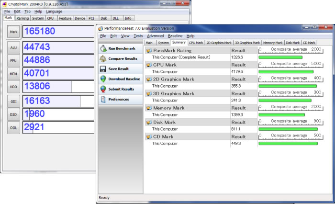Open the CrystalMark Edit menu

pyautogui.click(x=17, y=11)
